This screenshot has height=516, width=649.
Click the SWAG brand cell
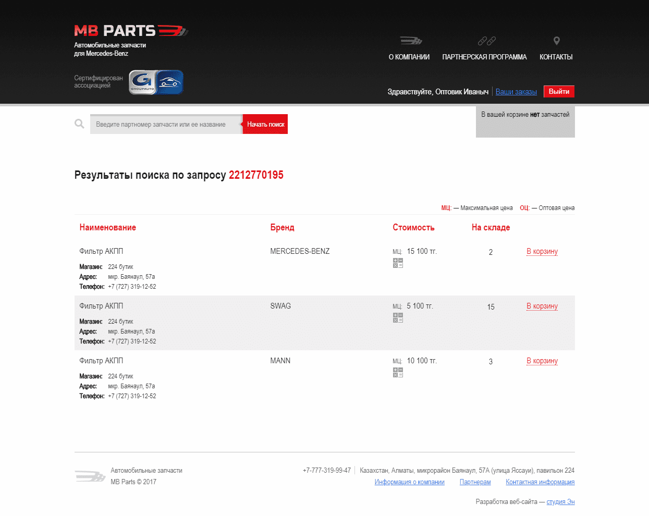[280, 306]
